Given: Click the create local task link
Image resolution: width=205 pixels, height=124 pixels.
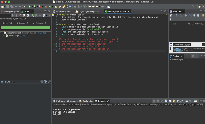Looking at the screenshot, I should tap(179, 51).
